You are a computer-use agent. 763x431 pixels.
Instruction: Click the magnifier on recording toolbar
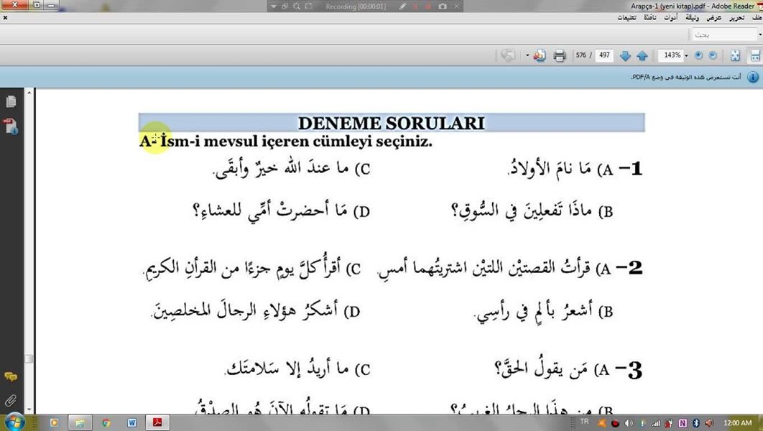tap(296, 6)
